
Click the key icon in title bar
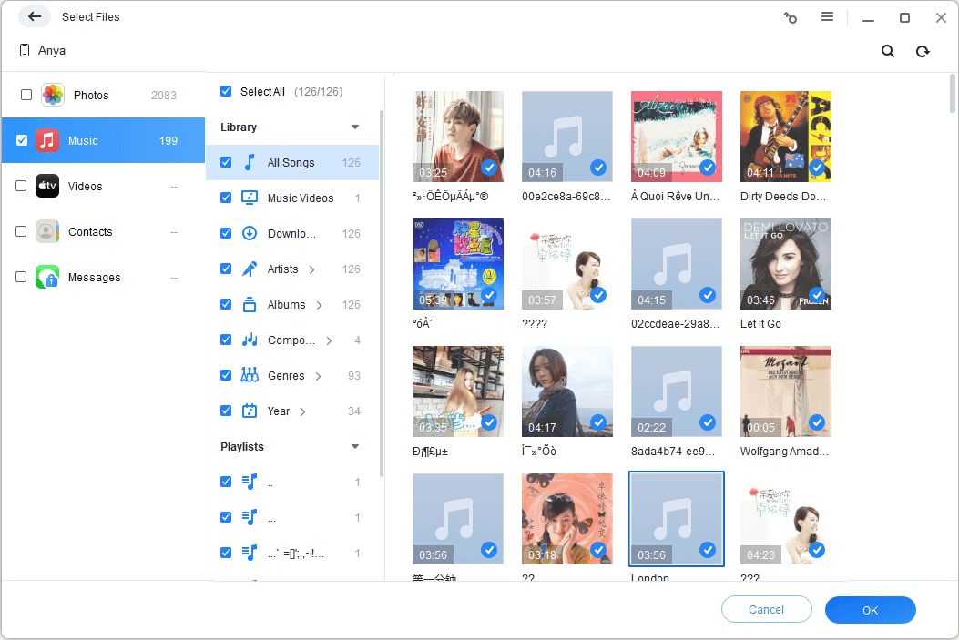[x=791, y=17]
